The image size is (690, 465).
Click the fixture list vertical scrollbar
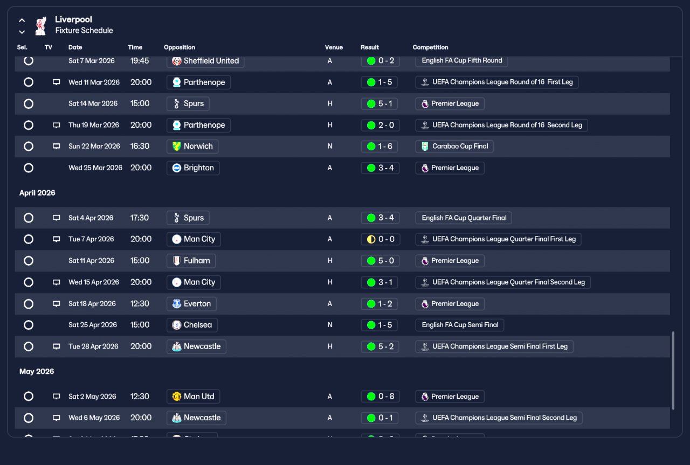click(673, 371)
